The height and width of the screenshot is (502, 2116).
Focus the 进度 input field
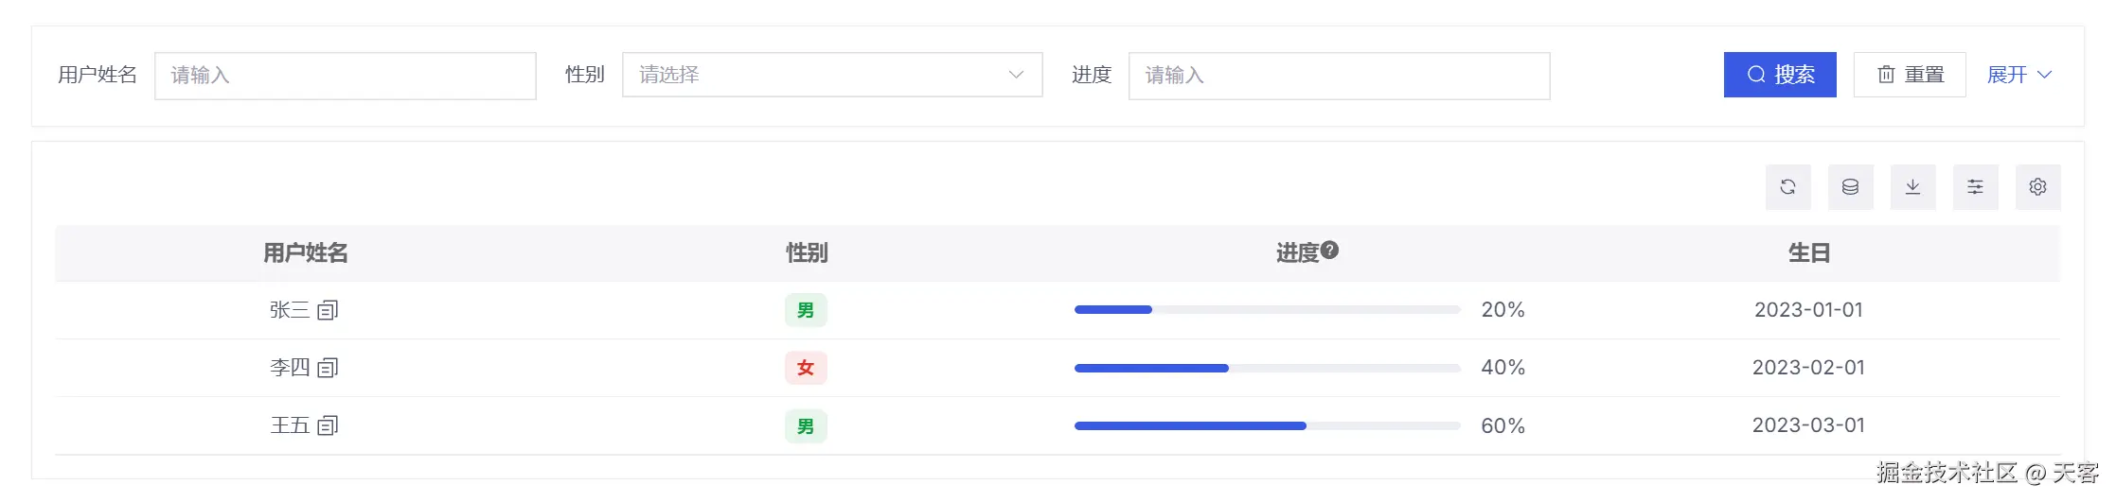(x=1338, y=76)
